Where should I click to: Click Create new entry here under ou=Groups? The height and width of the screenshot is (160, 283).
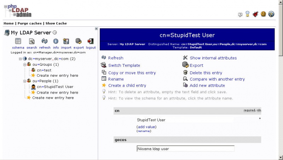[57, 76]
